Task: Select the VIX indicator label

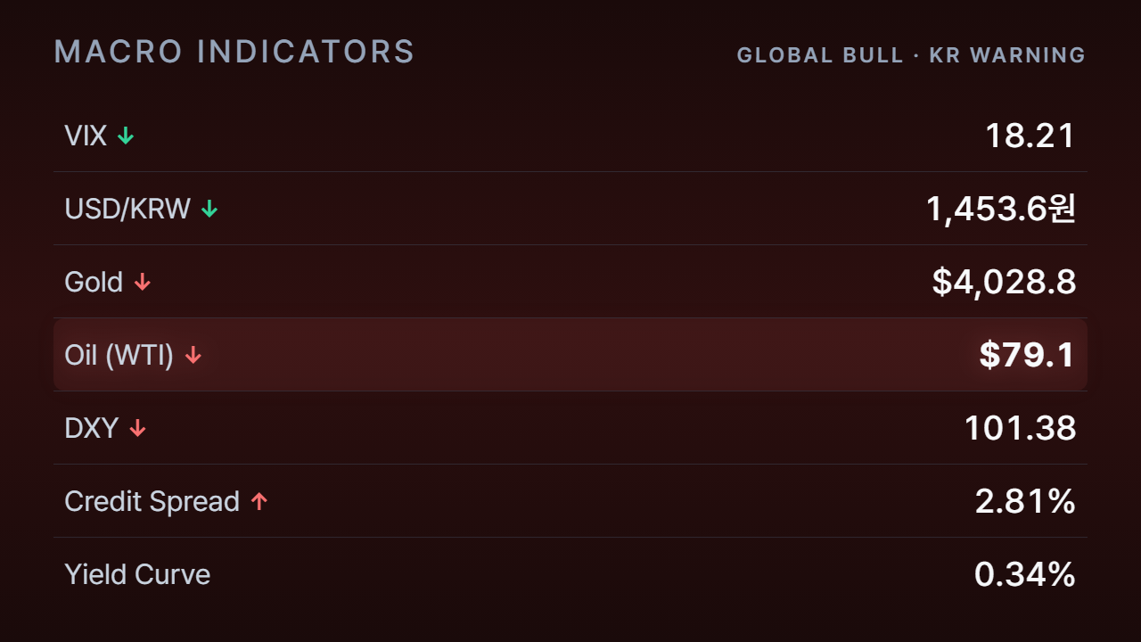Action: pos(86,136)
